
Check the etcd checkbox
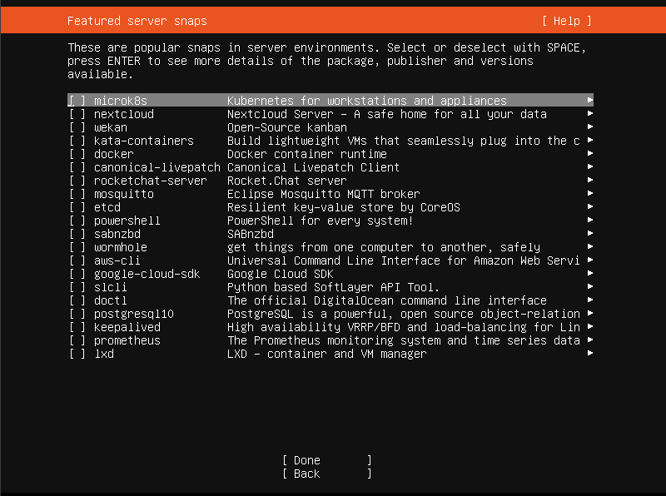point(77,207)
